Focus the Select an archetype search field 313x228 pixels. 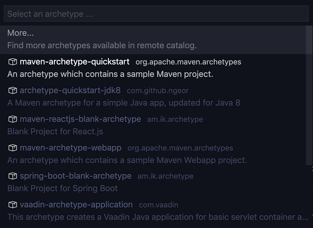tap(156, 14)
